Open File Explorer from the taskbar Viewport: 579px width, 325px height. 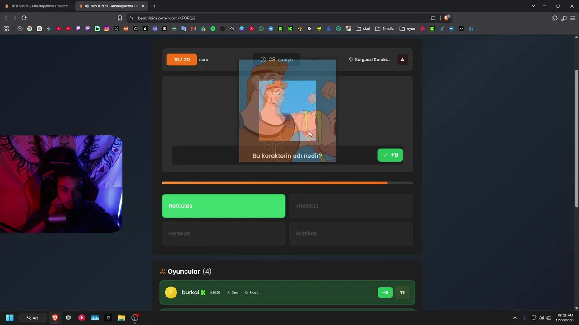[x=121, y=318]
